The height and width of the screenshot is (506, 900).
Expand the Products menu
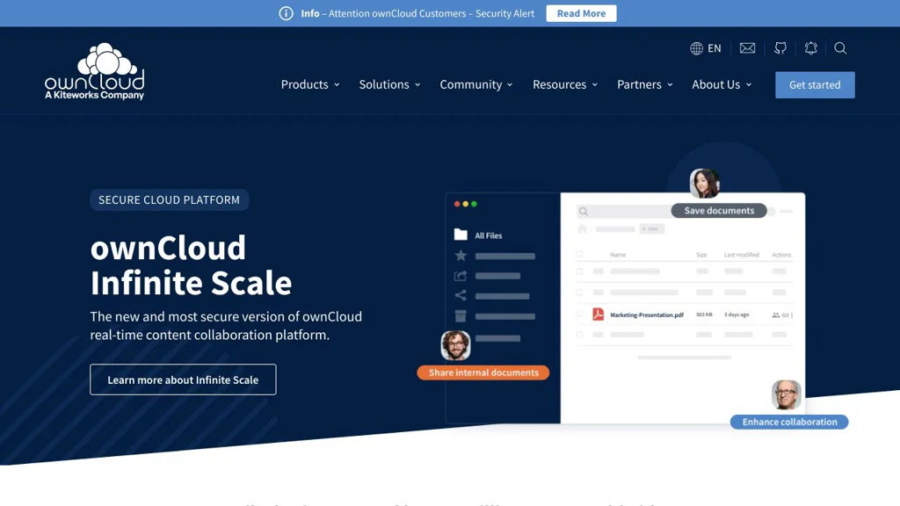310,84
